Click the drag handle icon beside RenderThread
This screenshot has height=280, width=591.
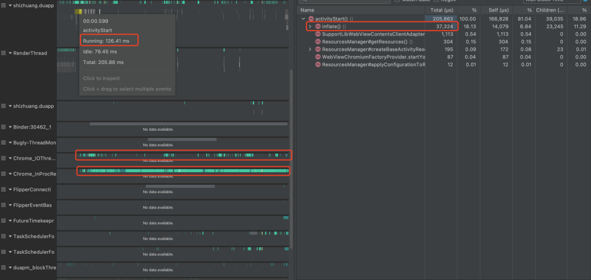[x=3, y=53]
